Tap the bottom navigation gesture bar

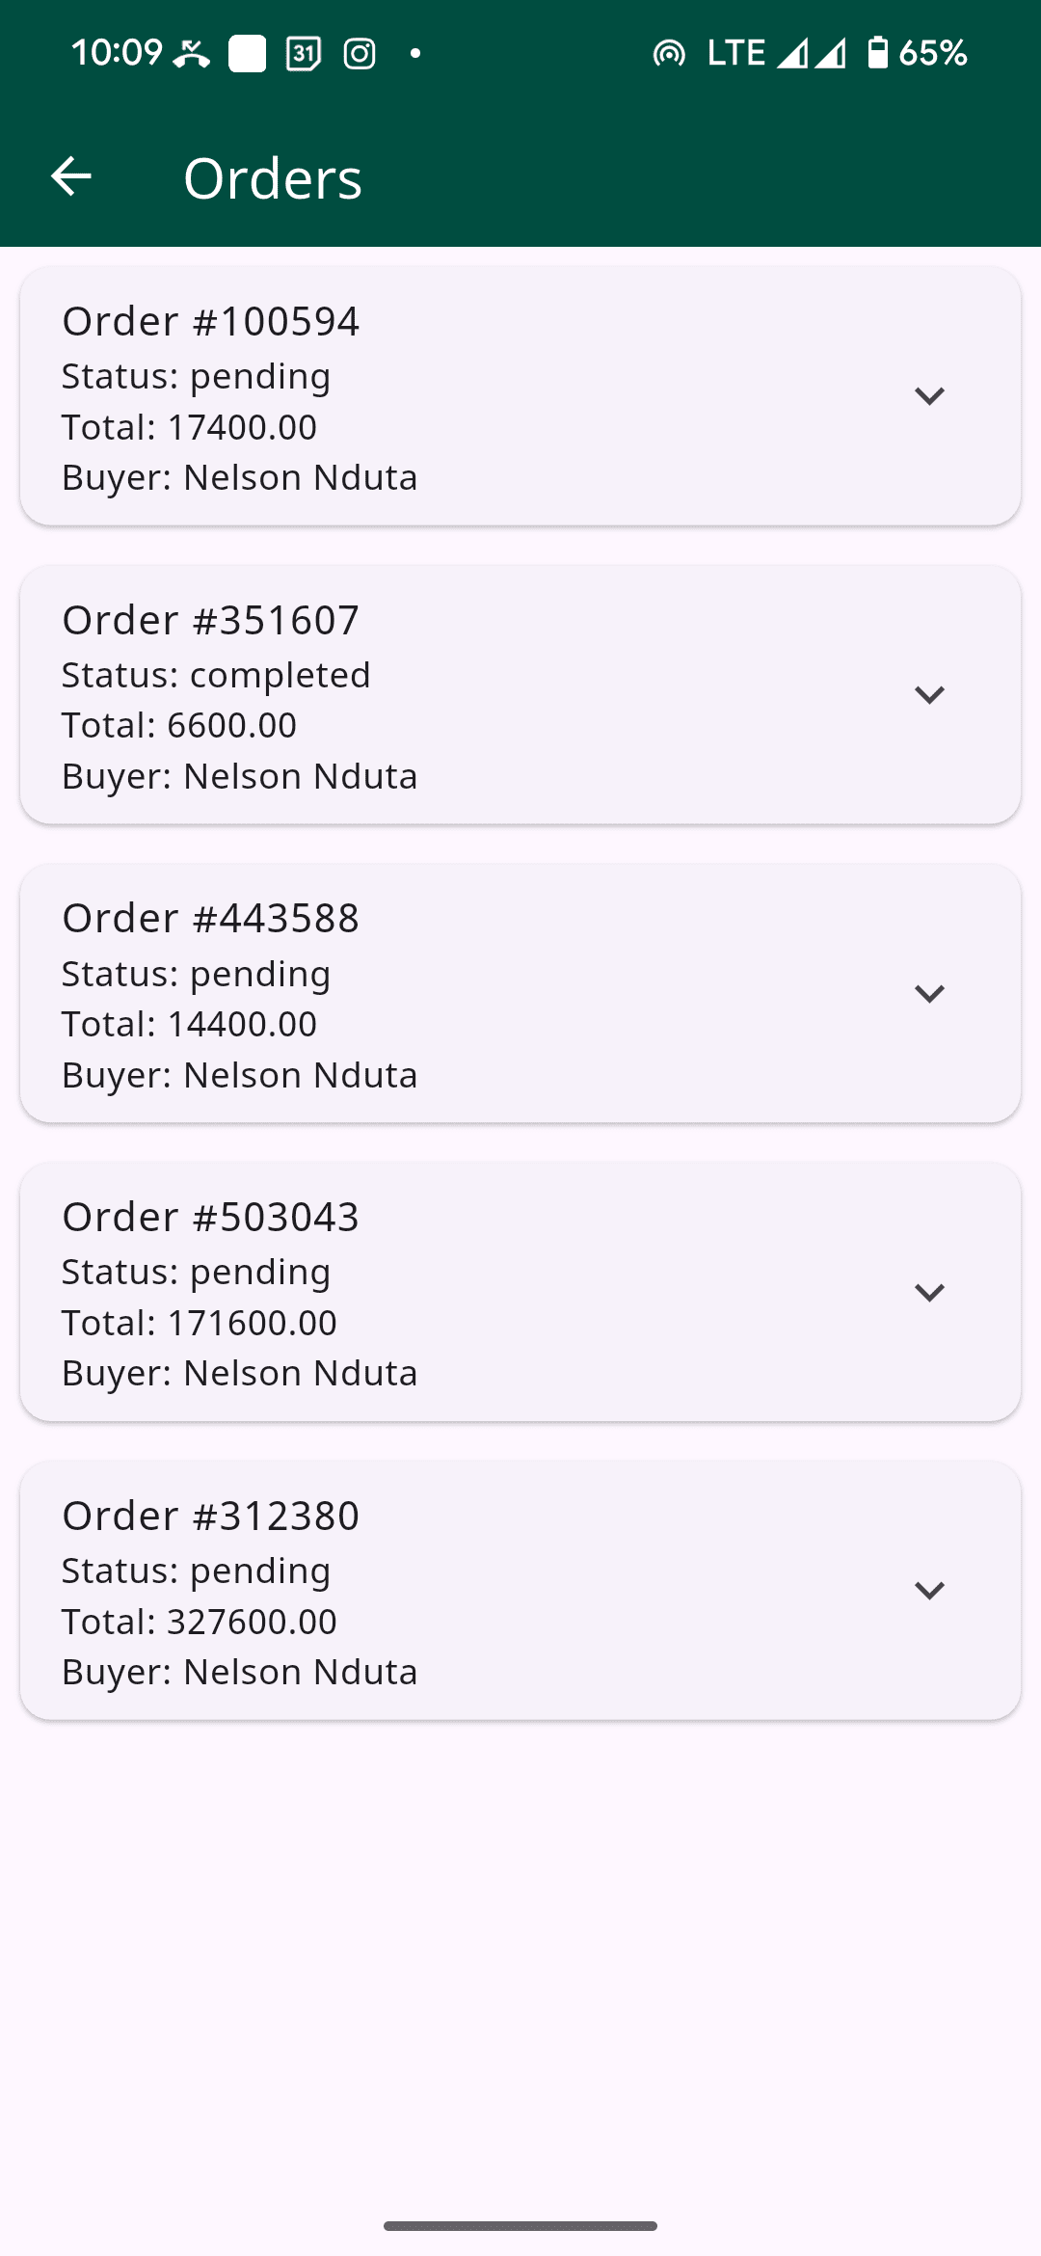tap(520, 2226)
